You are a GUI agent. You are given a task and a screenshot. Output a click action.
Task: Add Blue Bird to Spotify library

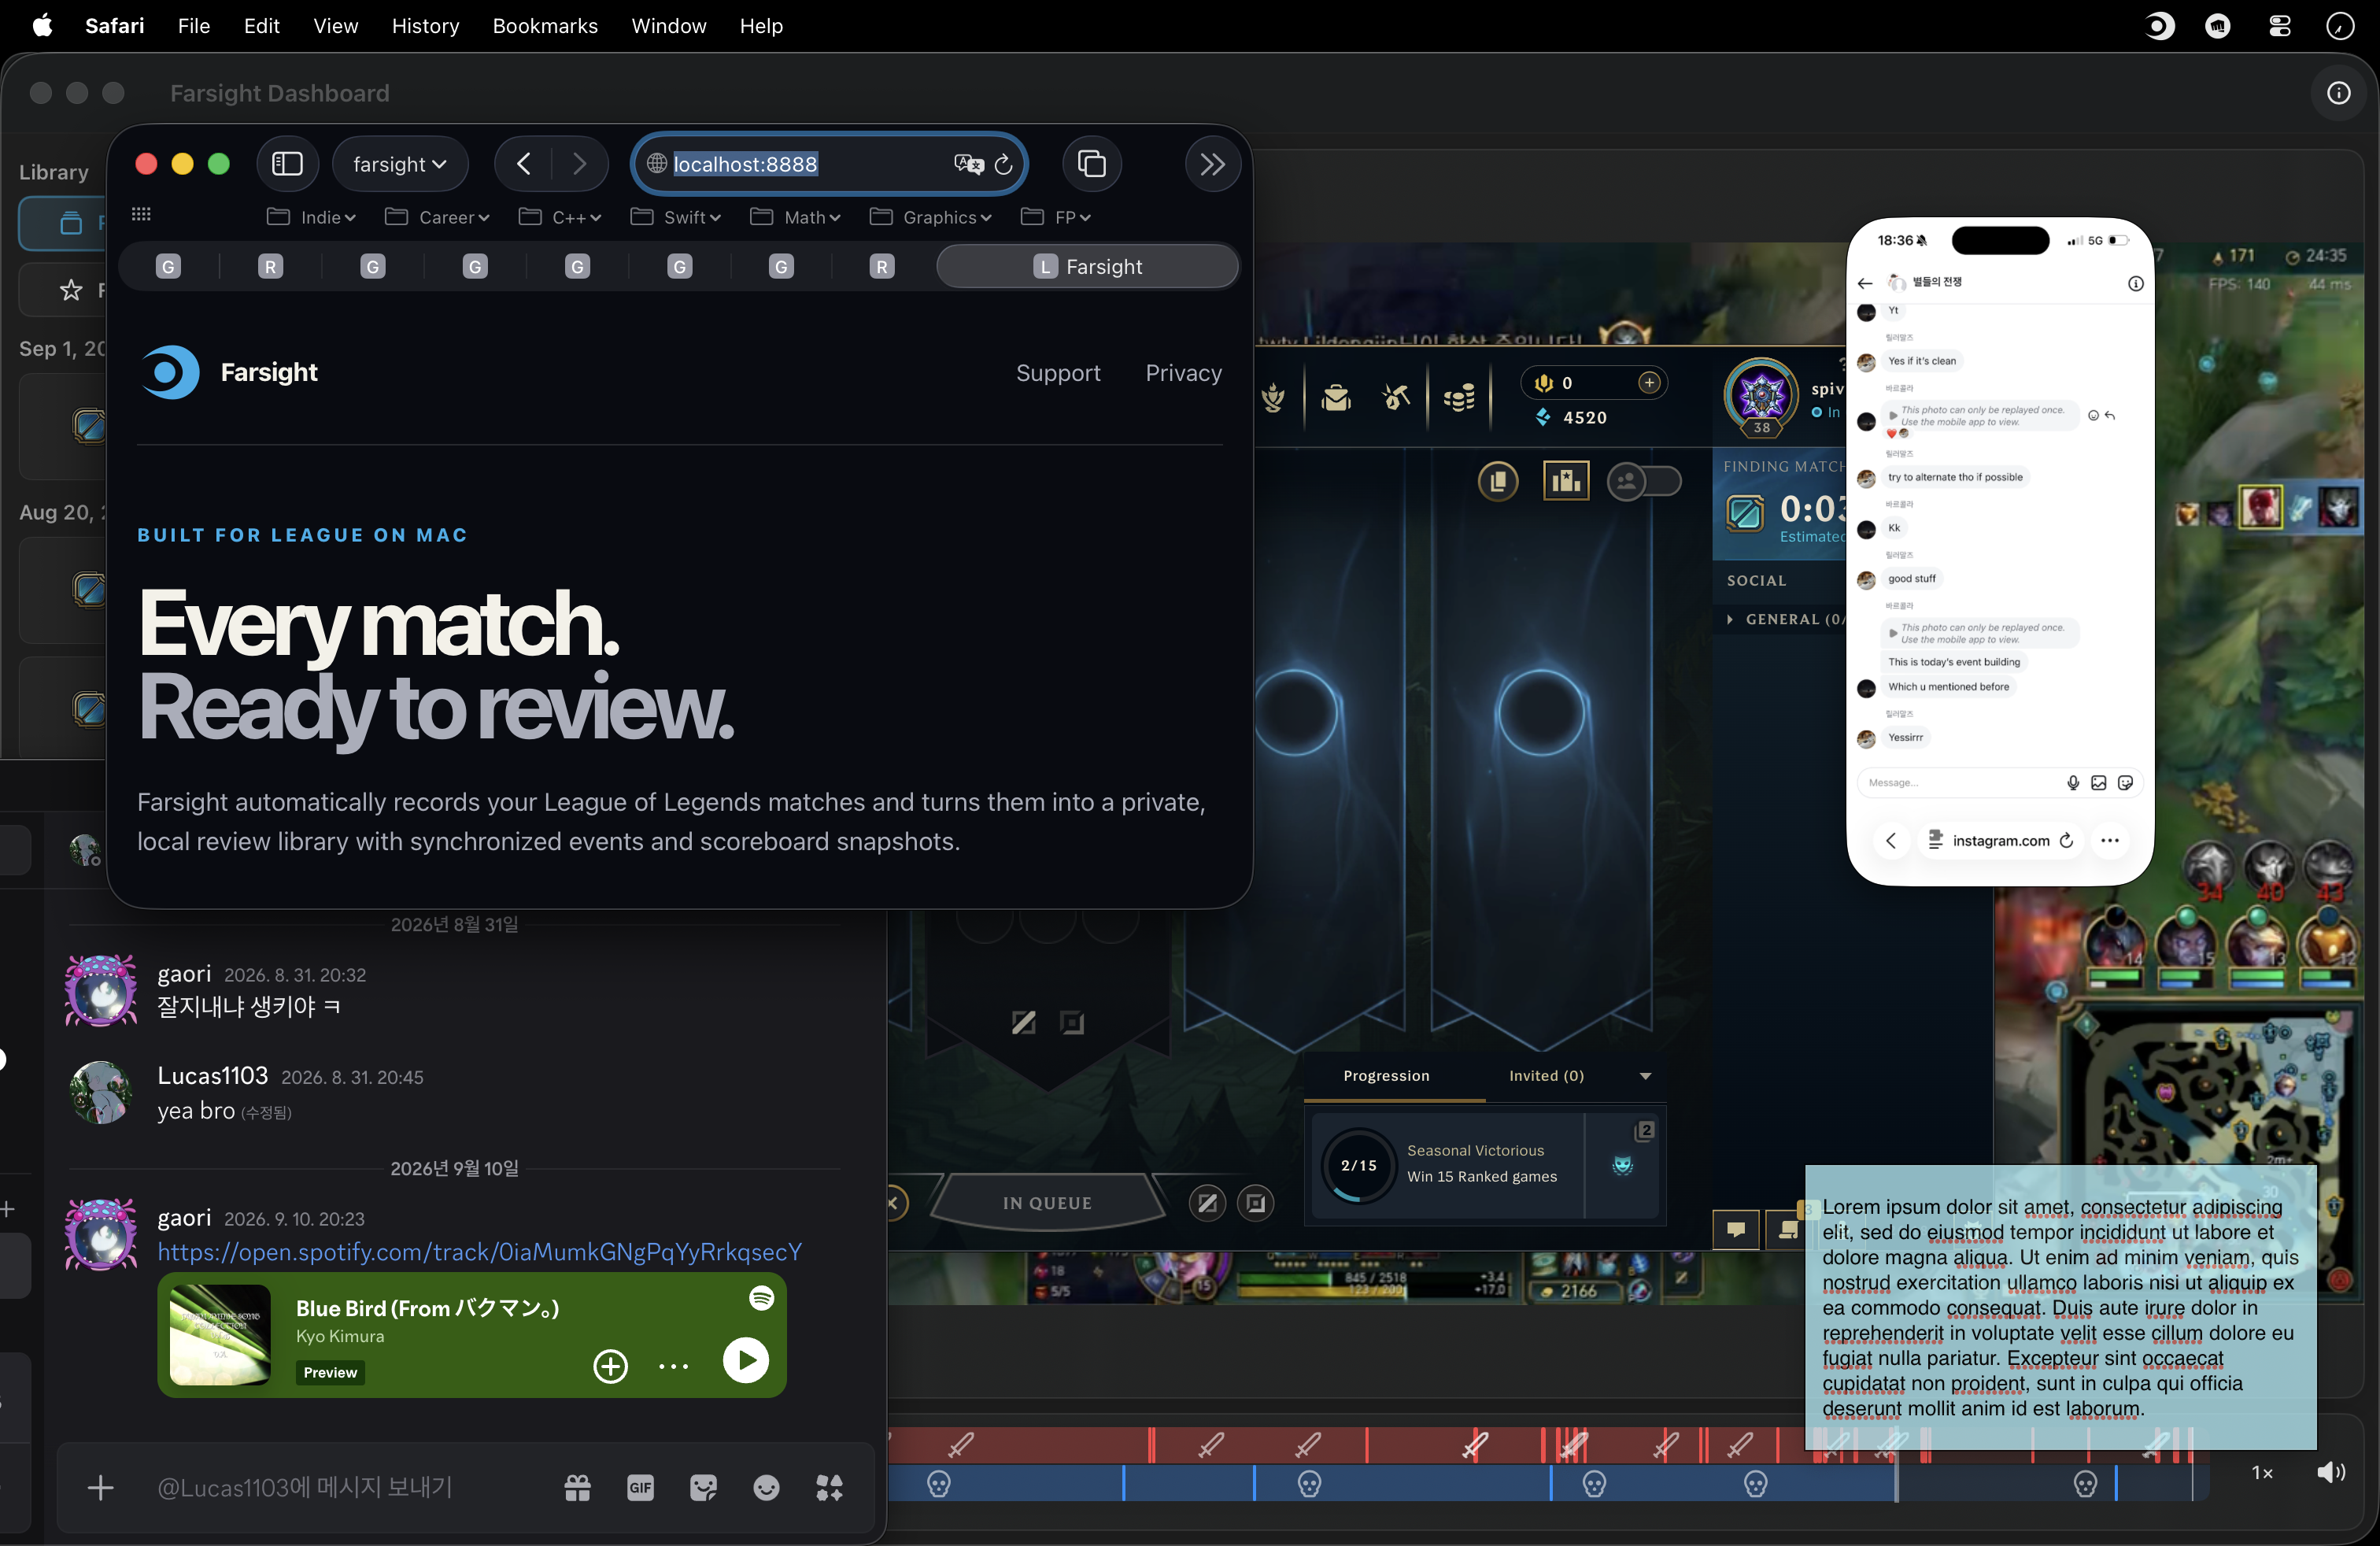coord(610,1366)
